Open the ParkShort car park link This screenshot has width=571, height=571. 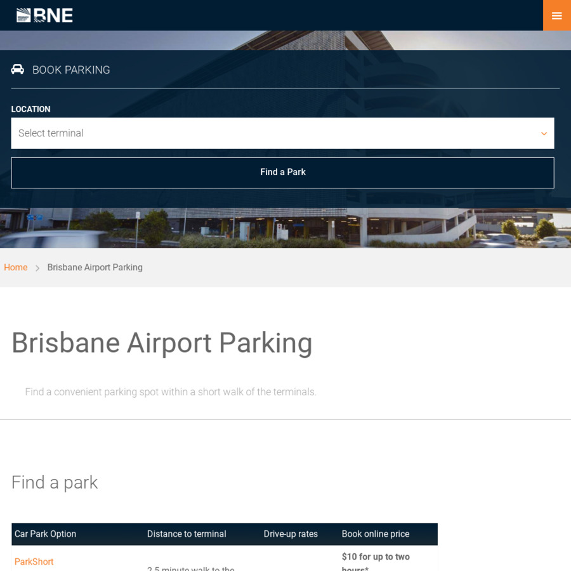[34, 561]
